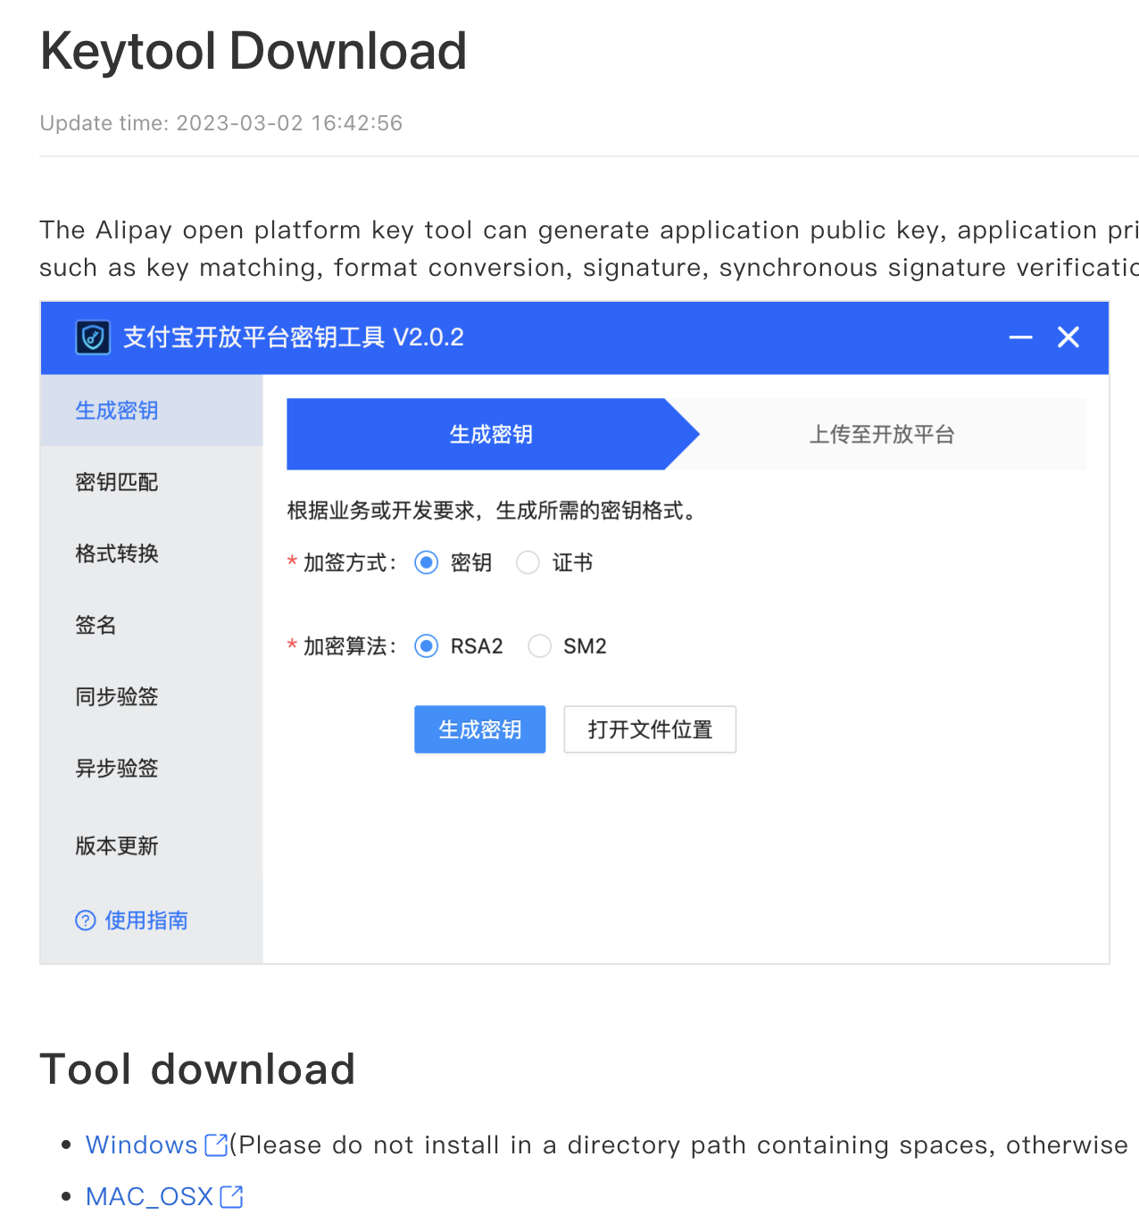Click the 打开文件位置 button

650,729
